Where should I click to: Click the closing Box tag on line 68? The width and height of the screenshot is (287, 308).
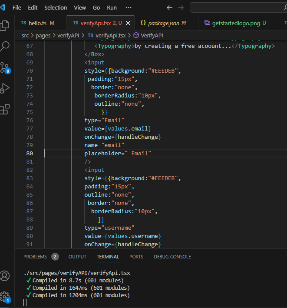pos(94,54)
